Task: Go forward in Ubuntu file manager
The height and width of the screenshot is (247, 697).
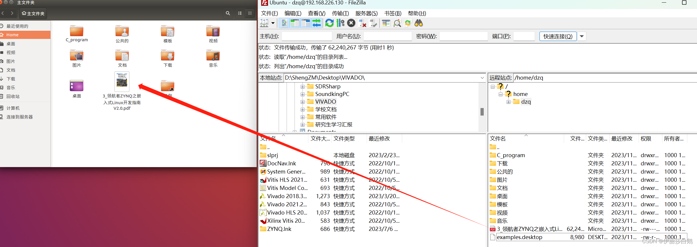Action: [12, 13]
